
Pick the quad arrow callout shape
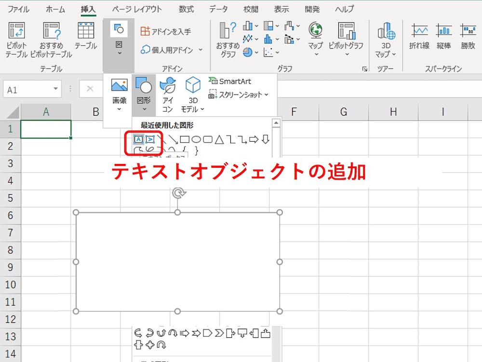150,345
